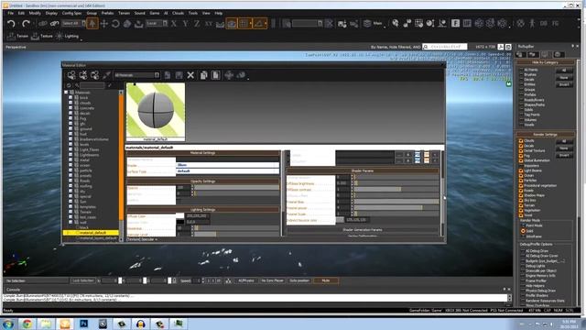Click Add New Item icon in Material Editor
The width and height of the screenshot is (586, 330).
pyautogui.click(x=71, y=75)
